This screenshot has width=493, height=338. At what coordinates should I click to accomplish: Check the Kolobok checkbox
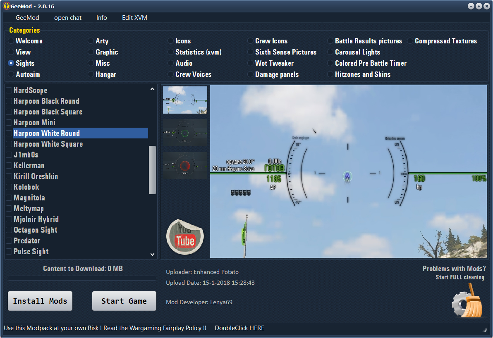pyautogui.click(x=9, y=187)
